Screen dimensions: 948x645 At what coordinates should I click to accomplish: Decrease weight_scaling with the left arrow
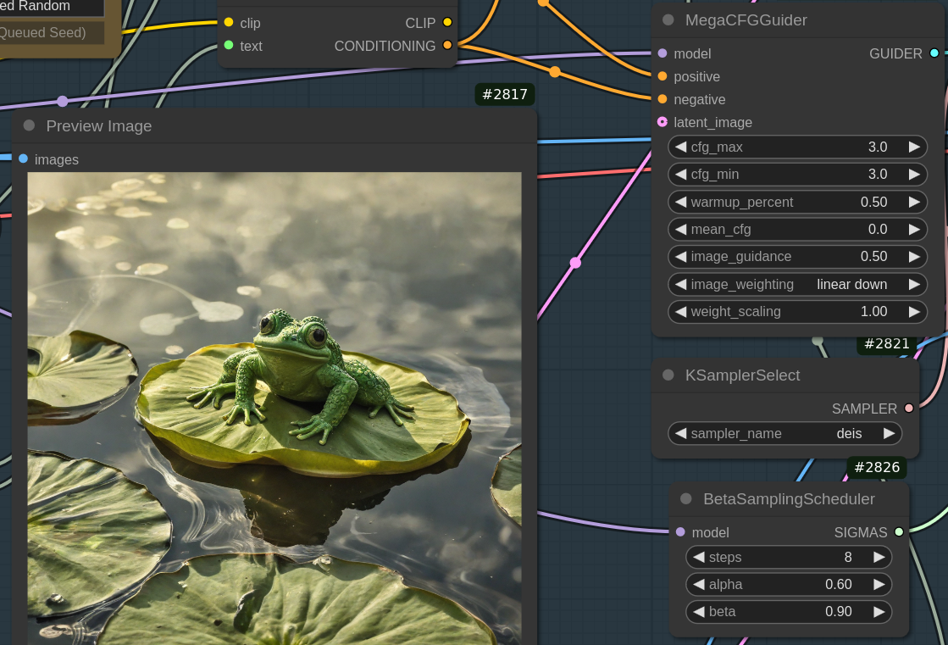click(x=681, y=312)
